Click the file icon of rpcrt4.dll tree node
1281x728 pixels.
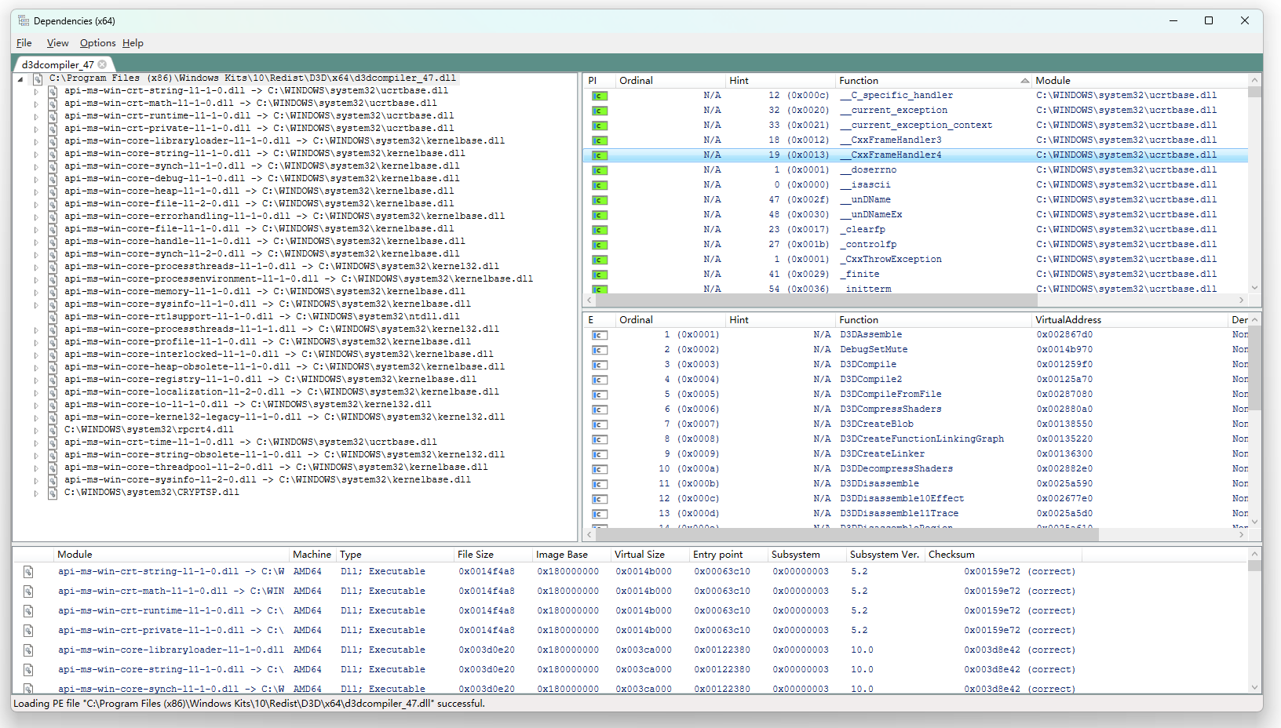coord(53,430)
